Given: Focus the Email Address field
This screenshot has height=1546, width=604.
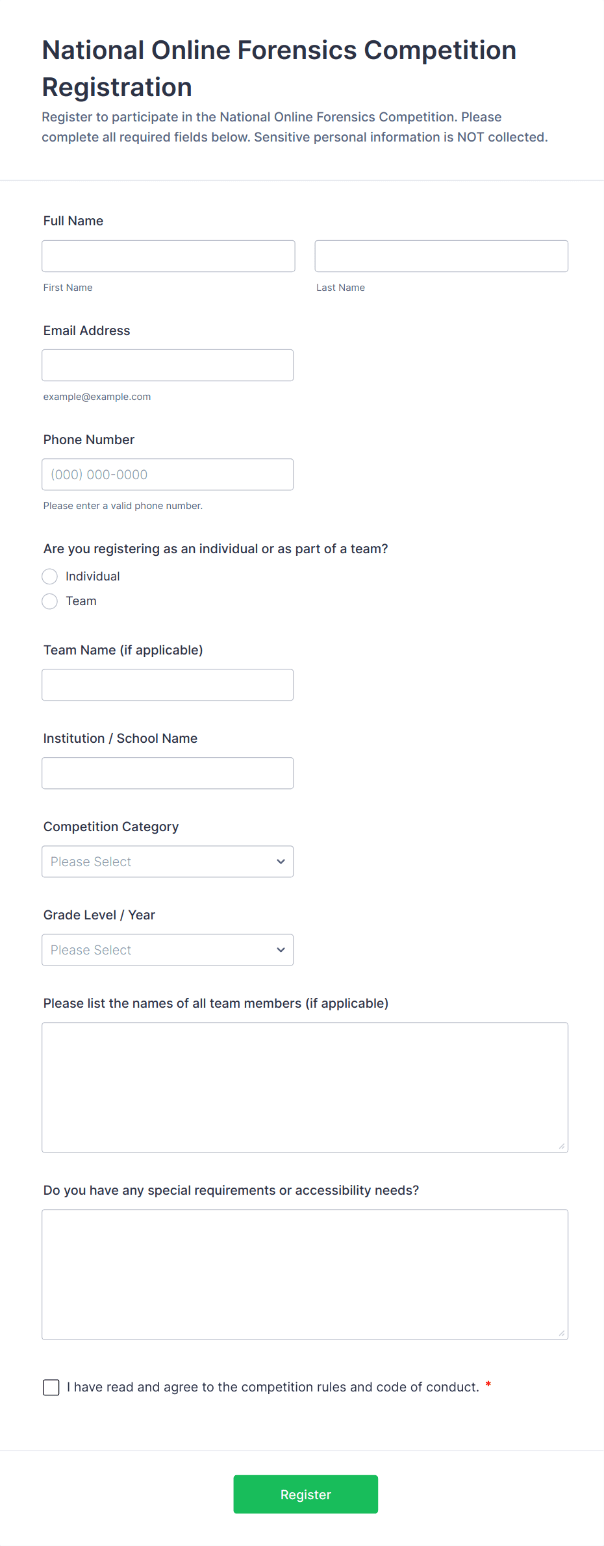Looking at the screenshot, I should 168,365.
